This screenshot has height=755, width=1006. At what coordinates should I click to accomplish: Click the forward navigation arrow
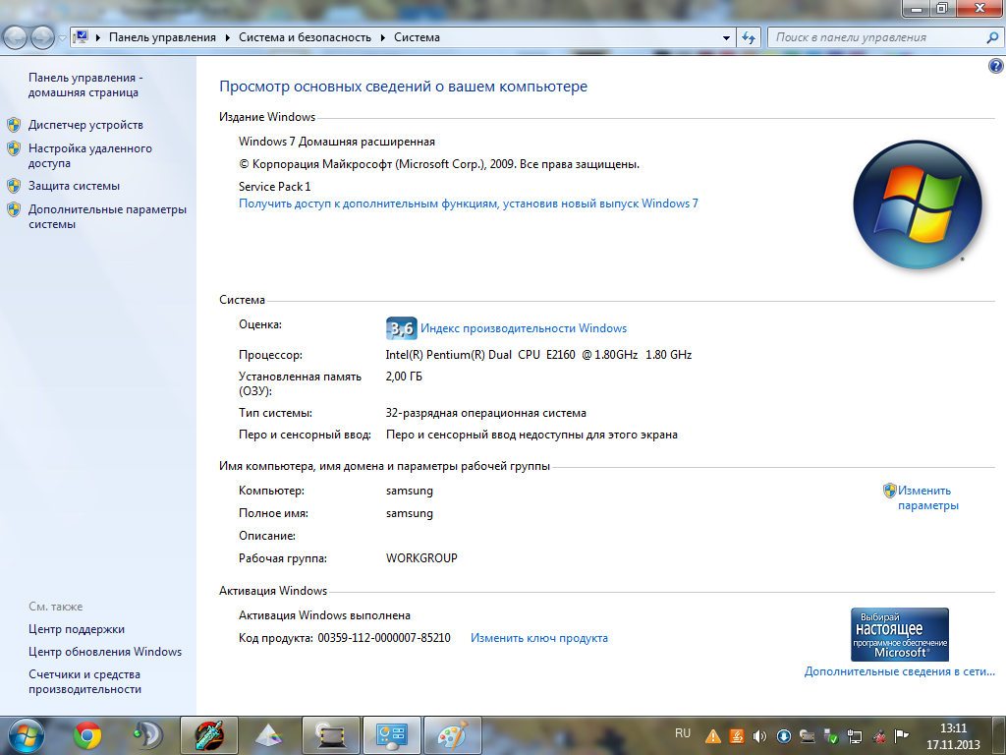click(42, 38)
